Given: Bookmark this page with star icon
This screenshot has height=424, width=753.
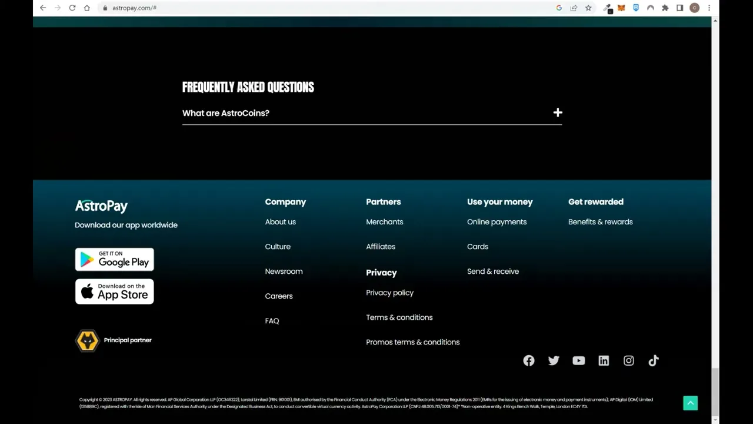Looking at the screenshot, I should coord(588,8).
